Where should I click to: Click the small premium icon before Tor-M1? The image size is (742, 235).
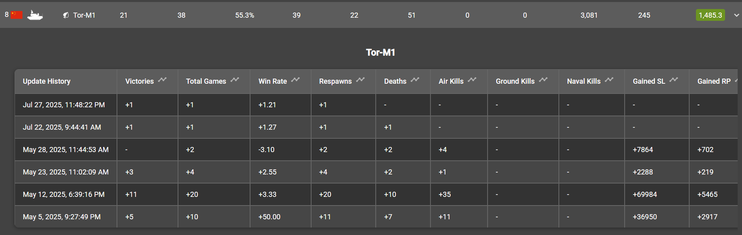(x=66, y=15)
